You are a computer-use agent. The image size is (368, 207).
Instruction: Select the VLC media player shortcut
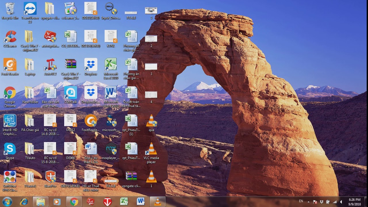pos(151,153)
